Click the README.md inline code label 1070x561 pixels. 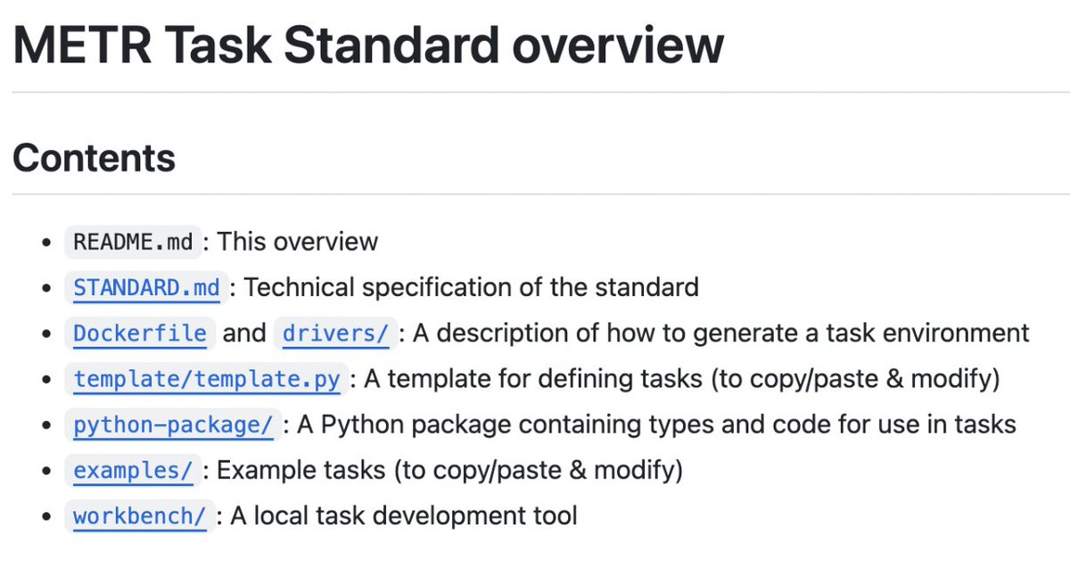[x=133, y=242]
